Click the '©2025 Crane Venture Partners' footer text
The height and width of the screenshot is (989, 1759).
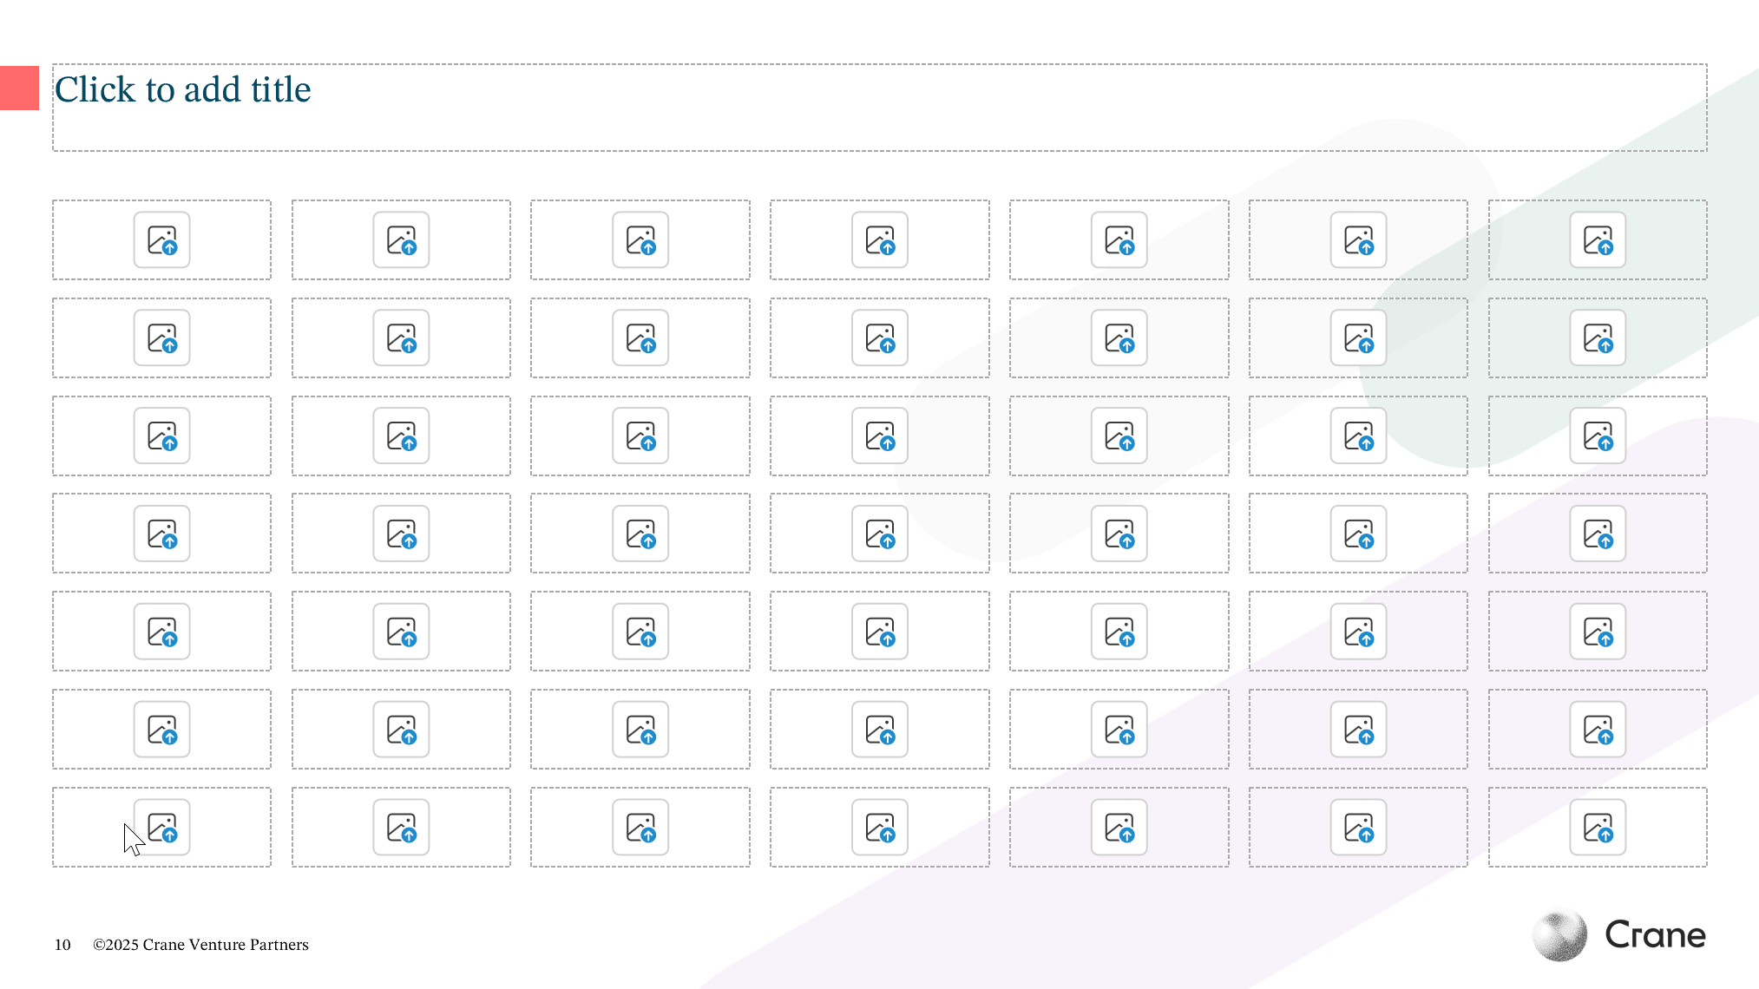pos(200,945)
